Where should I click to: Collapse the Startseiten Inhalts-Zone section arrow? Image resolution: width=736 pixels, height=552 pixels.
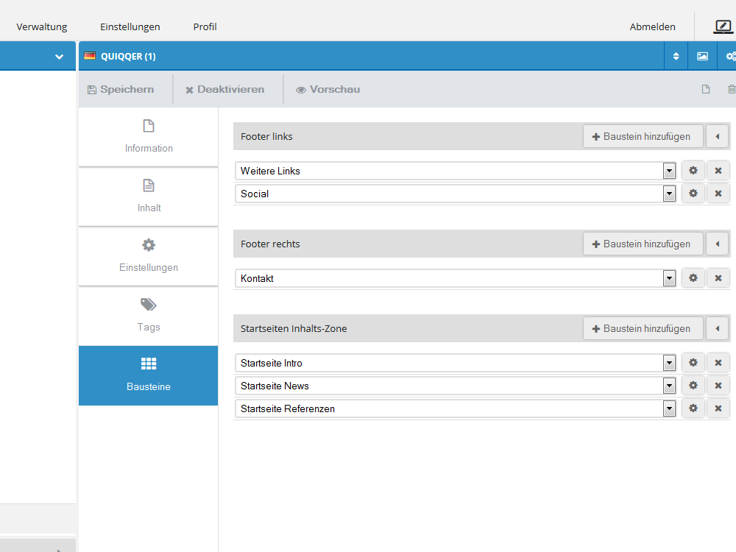click(x=717, y=328)
